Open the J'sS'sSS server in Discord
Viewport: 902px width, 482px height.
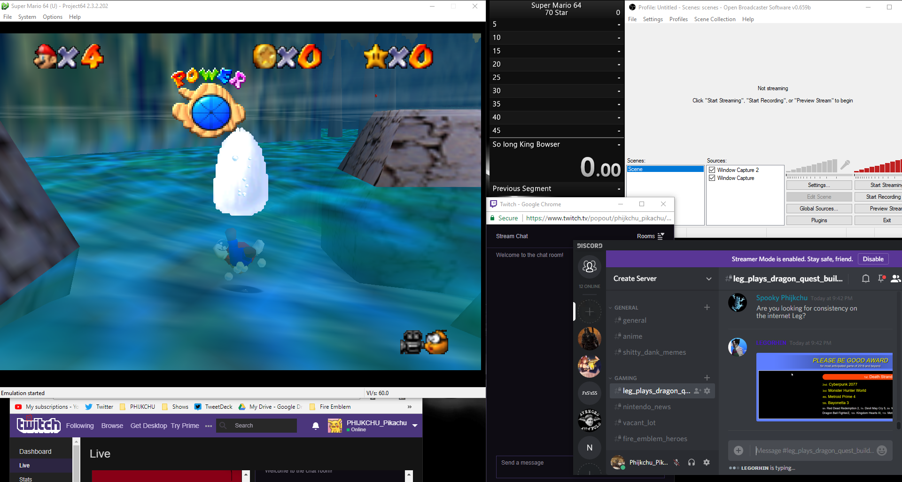coord(590,393)
